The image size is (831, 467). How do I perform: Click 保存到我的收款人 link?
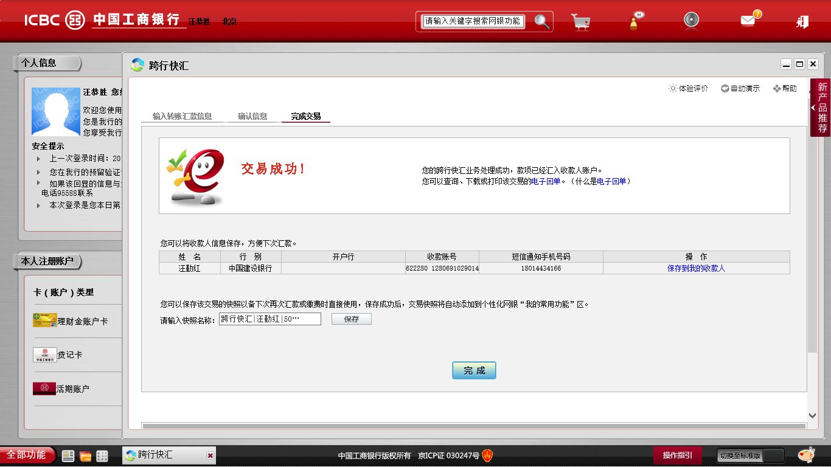[x=696, y=268]
